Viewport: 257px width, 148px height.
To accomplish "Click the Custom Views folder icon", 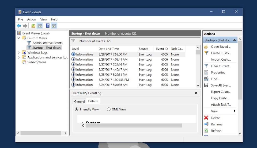I will click(x=24, y=38).
